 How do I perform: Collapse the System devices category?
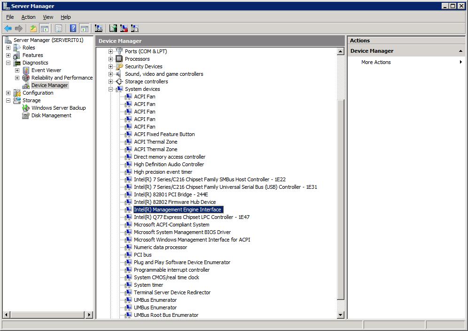tap(111, 89)
